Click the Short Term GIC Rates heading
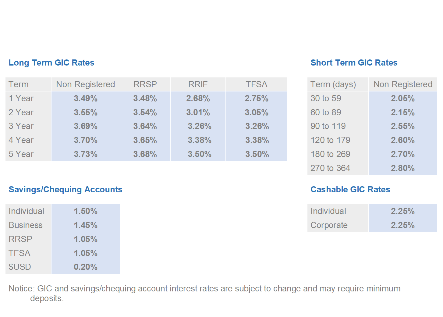The height and width of the screenshot is (317, 443). (x=354, y=63)
